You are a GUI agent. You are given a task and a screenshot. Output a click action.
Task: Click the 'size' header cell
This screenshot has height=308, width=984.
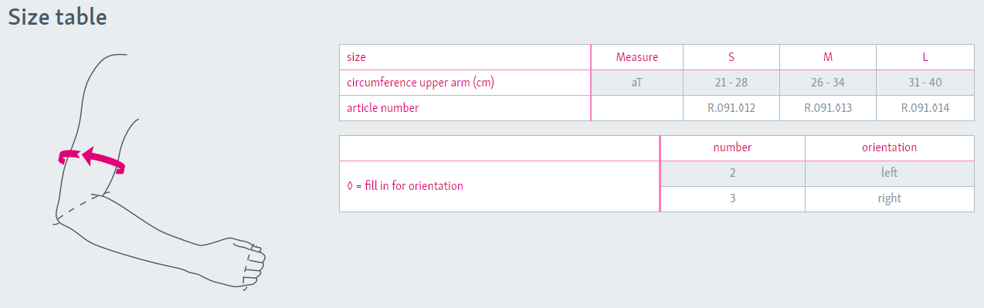point(465,57)
